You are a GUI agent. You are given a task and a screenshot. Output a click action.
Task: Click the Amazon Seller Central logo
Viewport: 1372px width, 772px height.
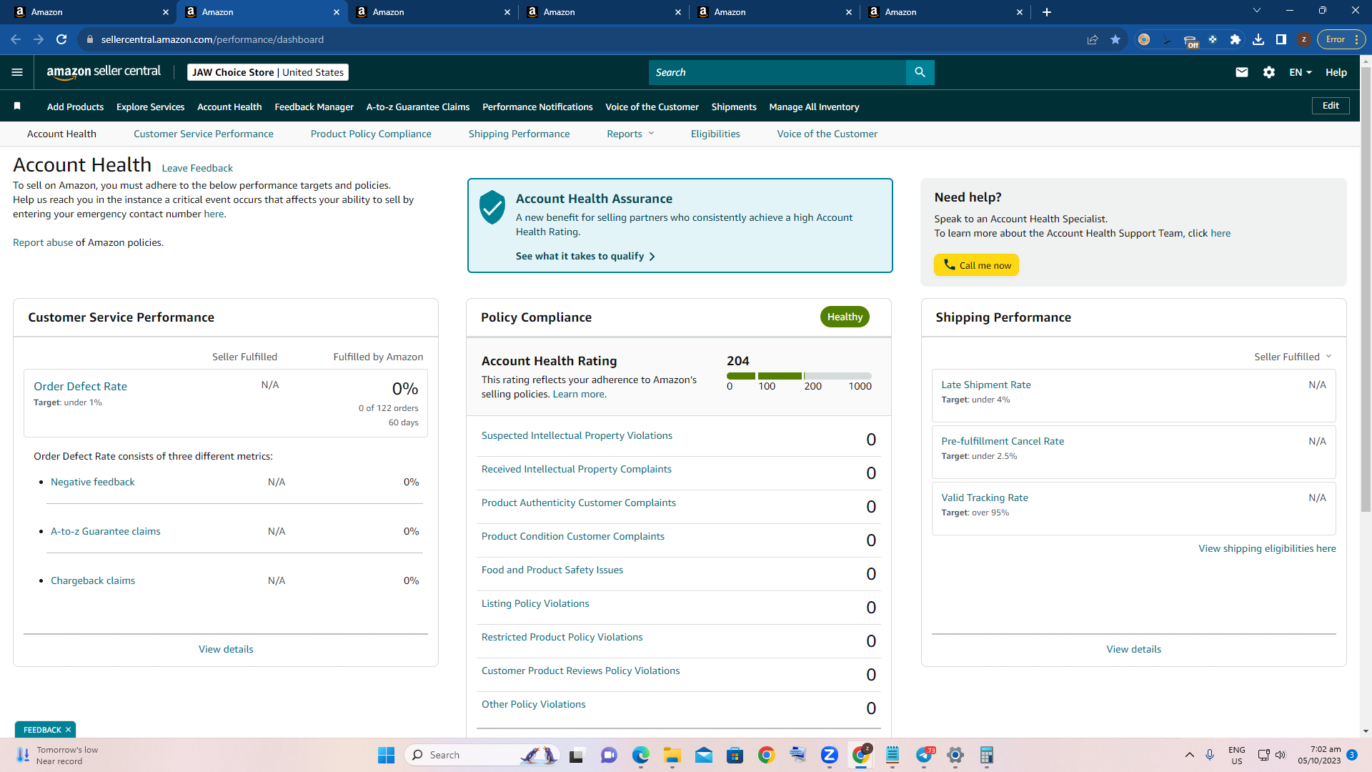[104, 72]
